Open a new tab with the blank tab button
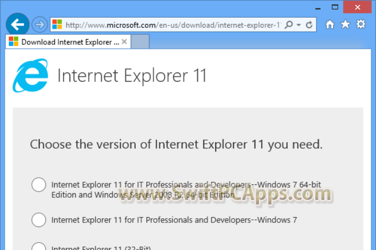This screenshot has width=376, height=250. tap(140, 42)
